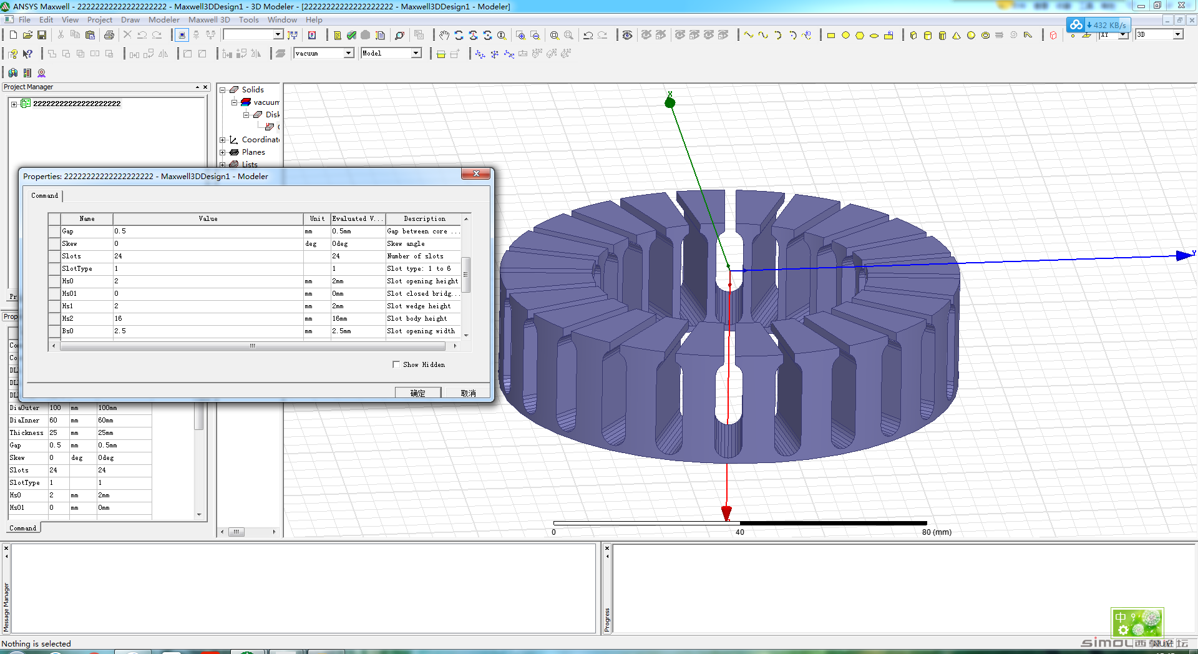
Task: Open the File menu
Action: pyautogui.click(x=24, y=20)
